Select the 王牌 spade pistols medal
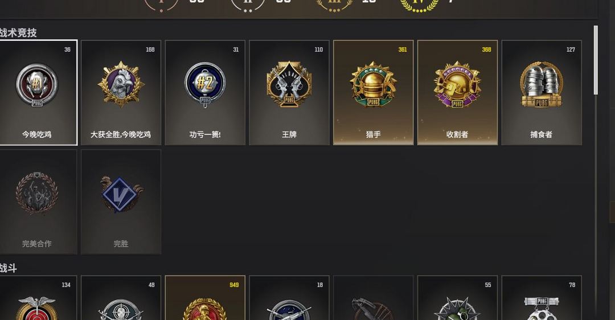Screen dimensions: 615x320 289,93
